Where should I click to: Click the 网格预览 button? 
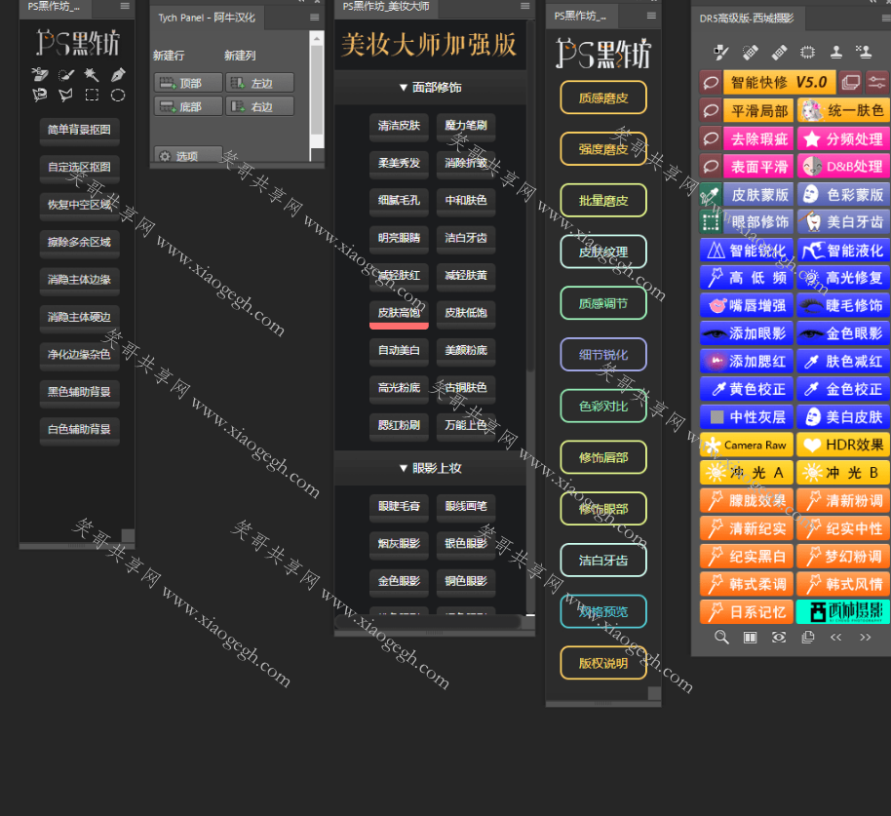coord(603,611)
